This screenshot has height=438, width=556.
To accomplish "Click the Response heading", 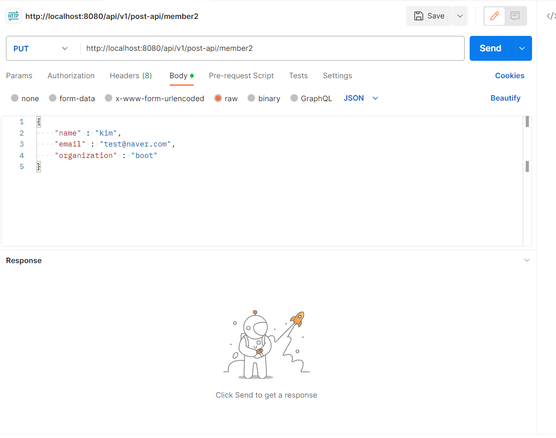I will point(24,261).
